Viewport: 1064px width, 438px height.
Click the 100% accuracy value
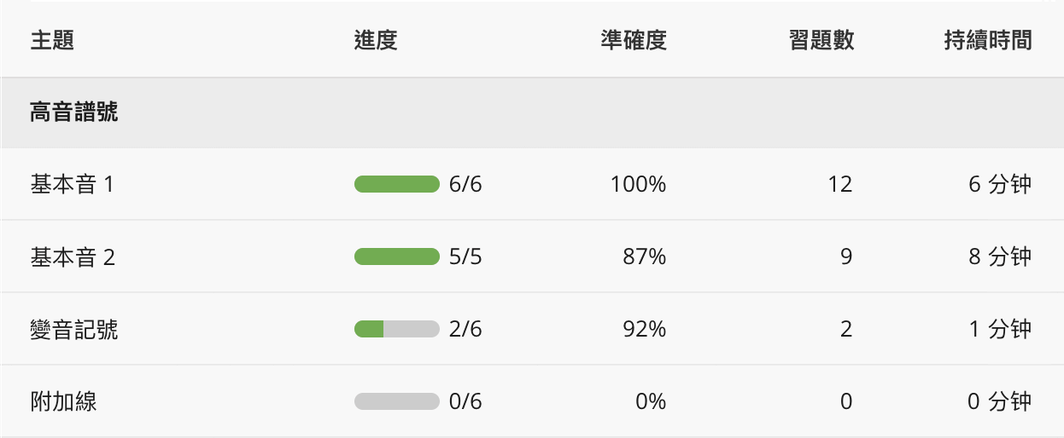pyautogui.click(x=638, y=184)
